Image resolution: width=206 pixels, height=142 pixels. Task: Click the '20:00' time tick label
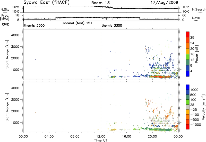click(152, 137)
